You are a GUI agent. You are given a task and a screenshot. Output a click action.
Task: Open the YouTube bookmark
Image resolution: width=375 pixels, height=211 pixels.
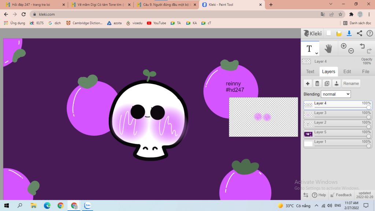[156, 23]
